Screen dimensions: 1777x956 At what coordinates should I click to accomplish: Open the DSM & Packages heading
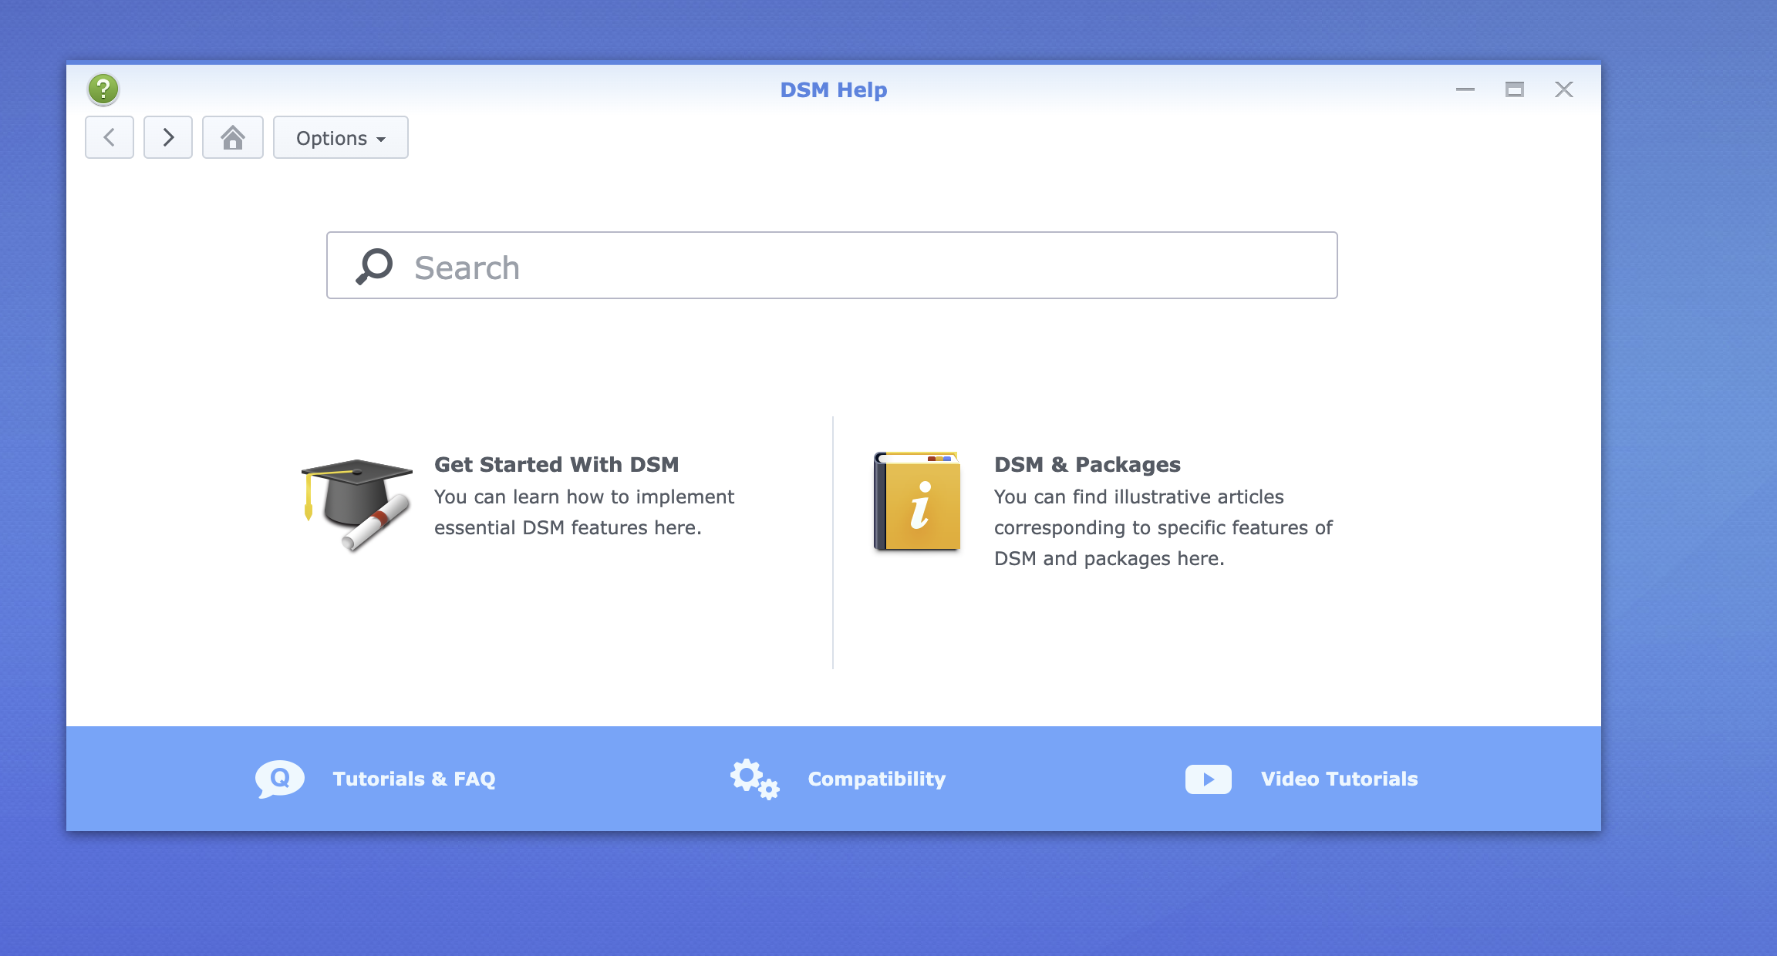coord(1087,464)
